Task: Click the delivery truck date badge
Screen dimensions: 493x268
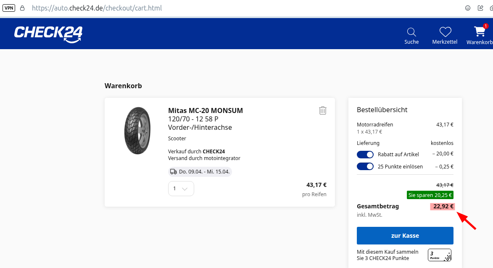Action: 200,172
